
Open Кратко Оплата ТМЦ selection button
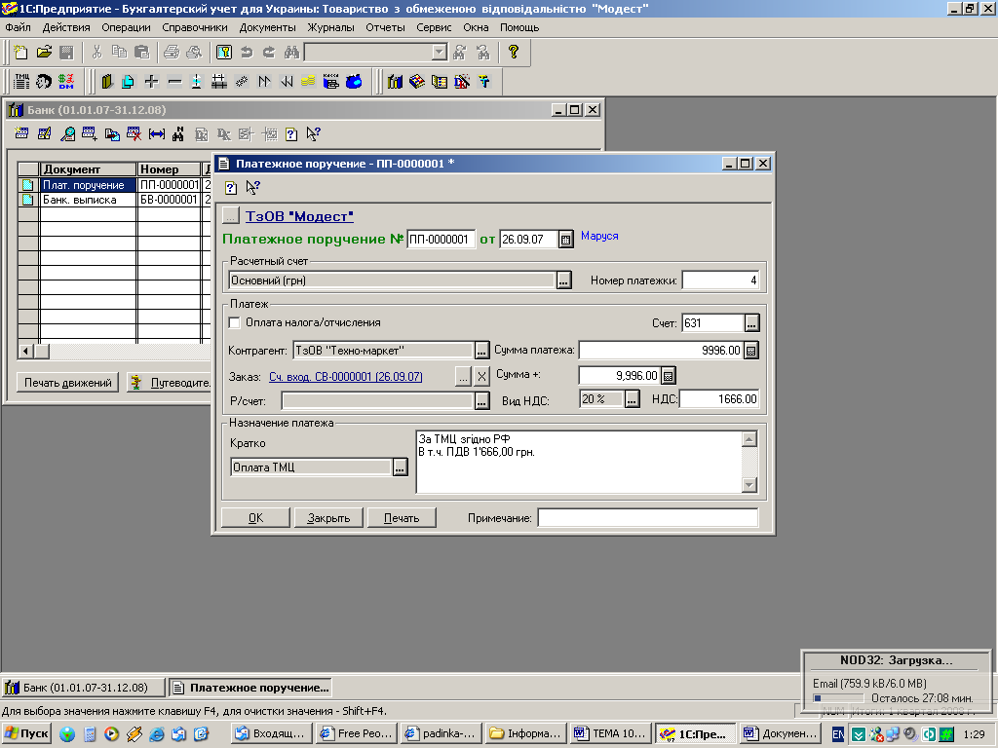[400, 467]
